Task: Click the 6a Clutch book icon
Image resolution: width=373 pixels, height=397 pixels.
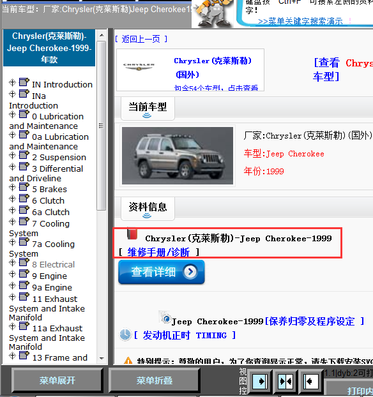Action: coord(24,210)
